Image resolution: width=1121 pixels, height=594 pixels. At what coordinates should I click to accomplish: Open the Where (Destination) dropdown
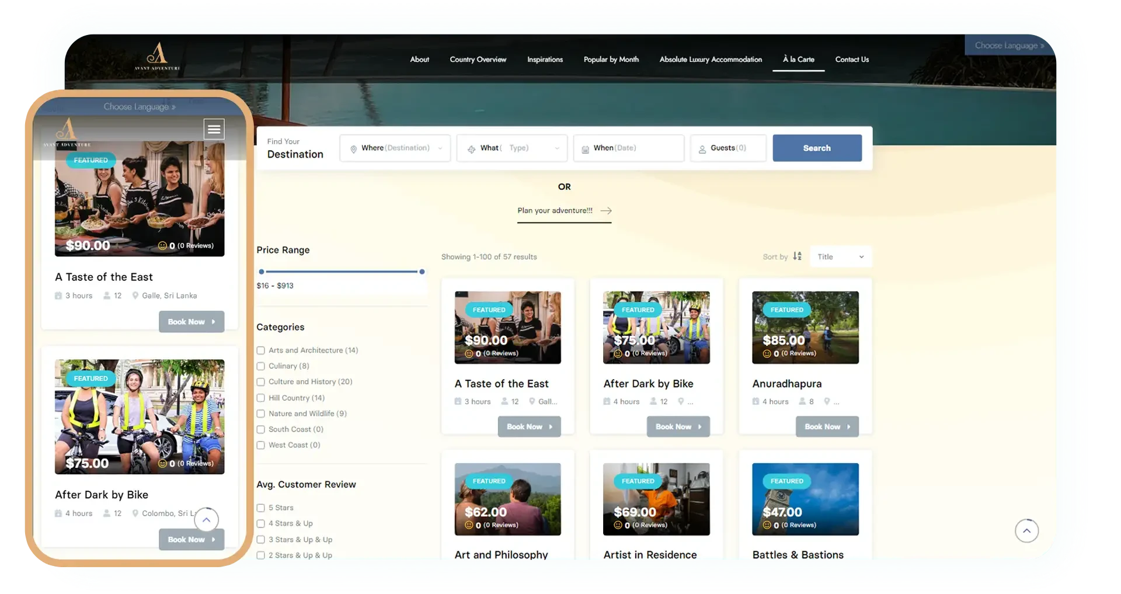(395, 148)
